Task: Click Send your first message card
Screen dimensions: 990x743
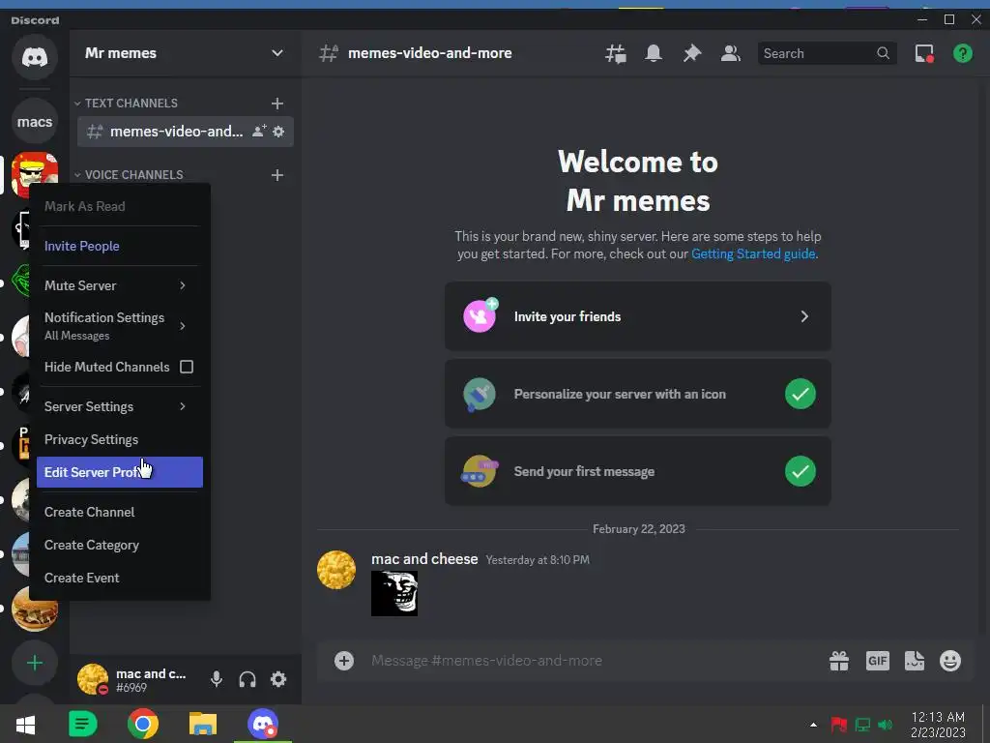Action: tap(638, 471)
